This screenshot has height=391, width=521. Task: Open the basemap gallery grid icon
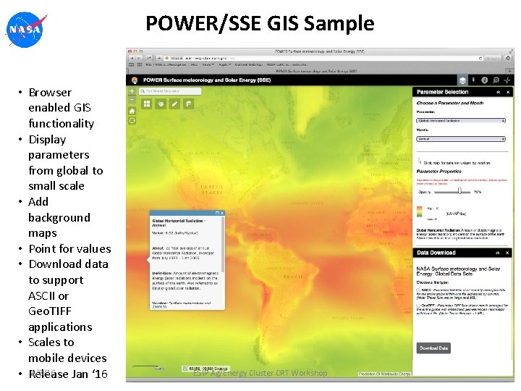coord(146,104)
